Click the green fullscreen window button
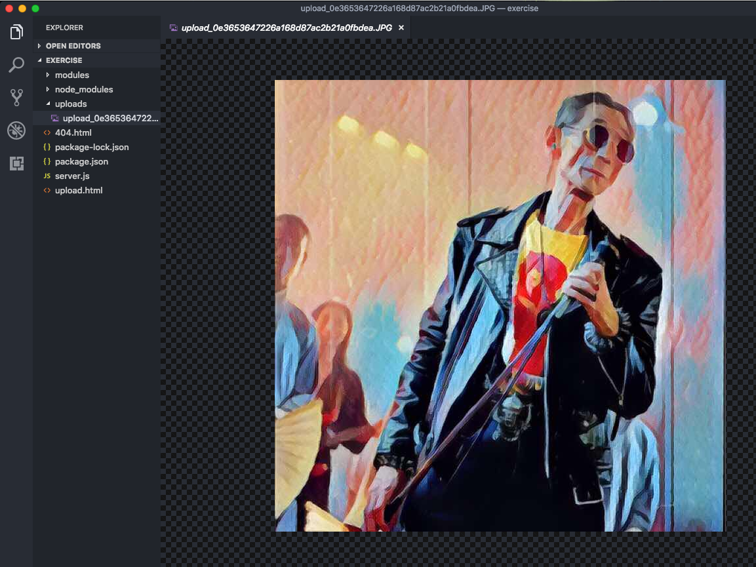756x567 pixels. (35, 9)
